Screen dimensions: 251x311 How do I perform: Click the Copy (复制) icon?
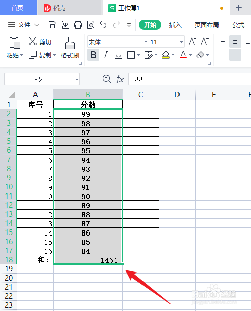click(x=32, y=55)
